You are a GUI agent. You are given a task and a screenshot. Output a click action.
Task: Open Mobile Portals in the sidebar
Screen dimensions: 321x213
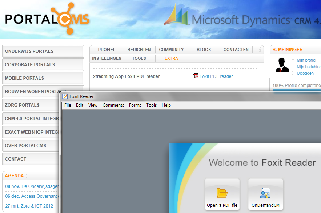pyautogui.click(x=43, y=78)
